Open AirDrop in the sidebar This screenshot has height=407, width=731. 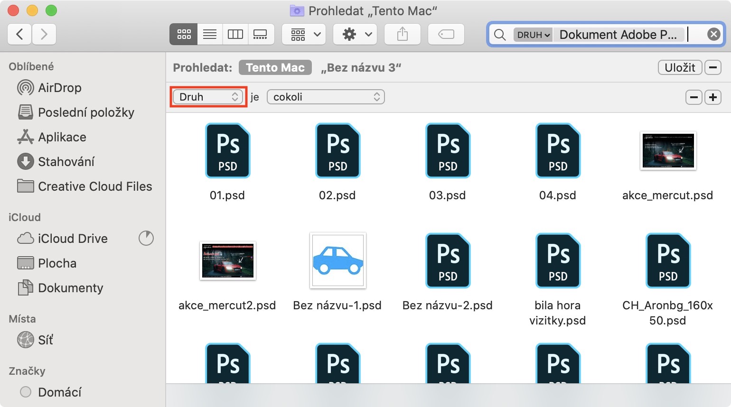click(x=59, y=88)
